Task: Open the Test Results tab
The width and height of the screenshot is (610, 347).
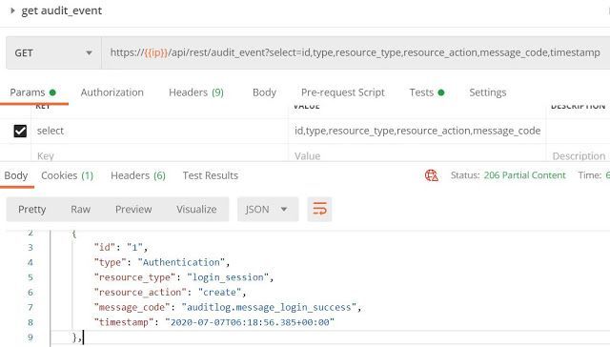Action: click(211, 175)
